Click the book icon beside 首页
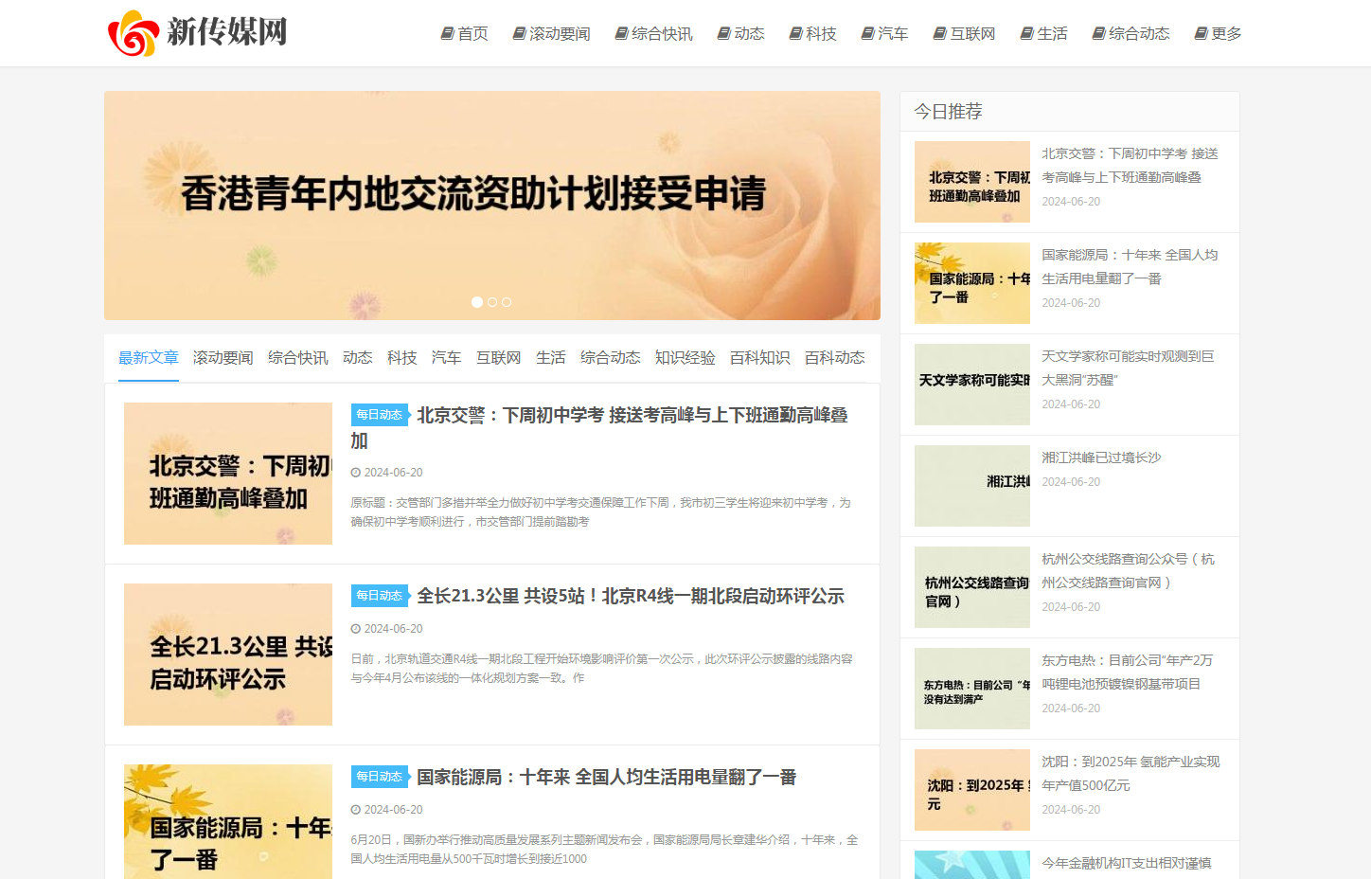Screen dimensions: 1371x879 [447, 33]
